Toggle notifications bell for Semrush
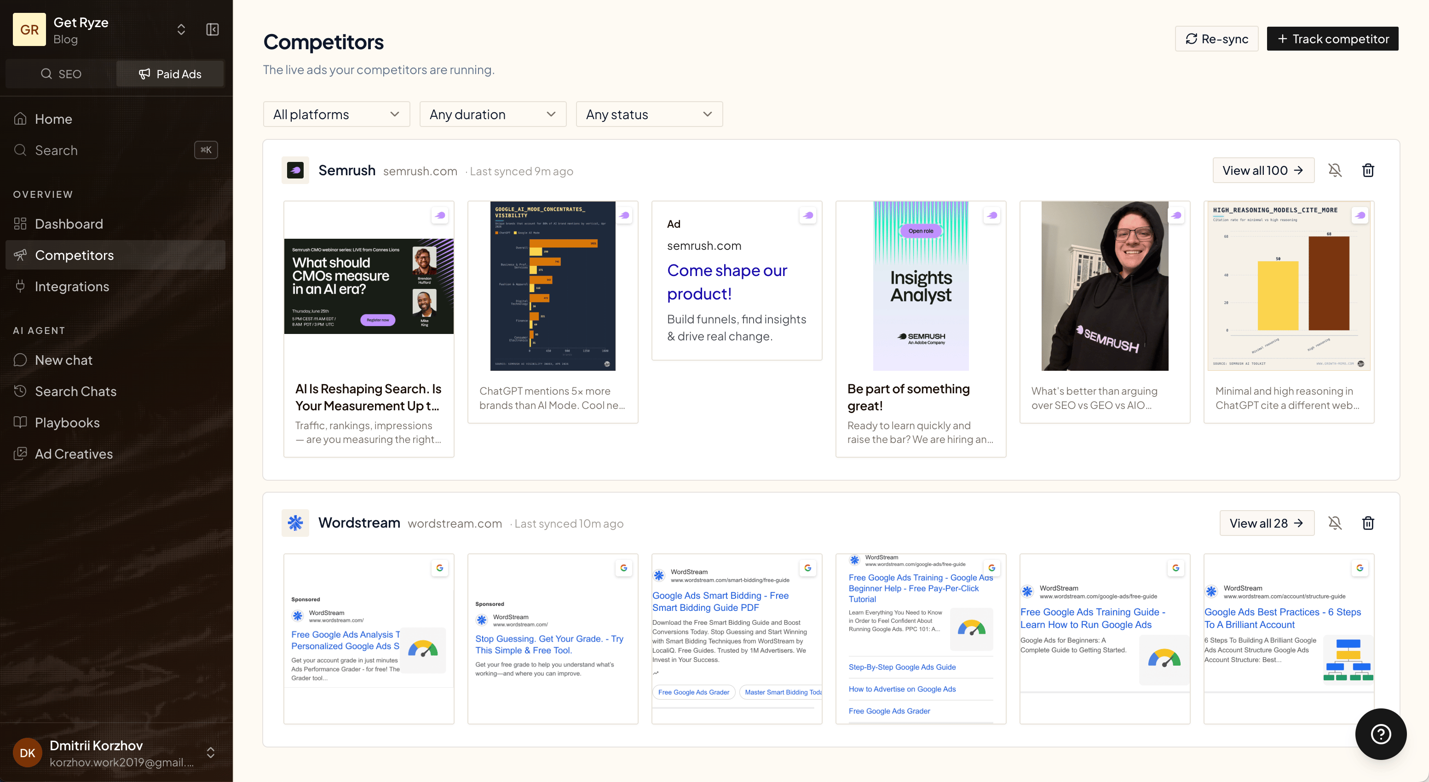 [x=1335, y=170]
